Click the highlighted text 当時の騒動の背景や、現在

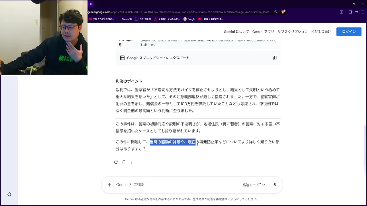(x=173, y=142)
